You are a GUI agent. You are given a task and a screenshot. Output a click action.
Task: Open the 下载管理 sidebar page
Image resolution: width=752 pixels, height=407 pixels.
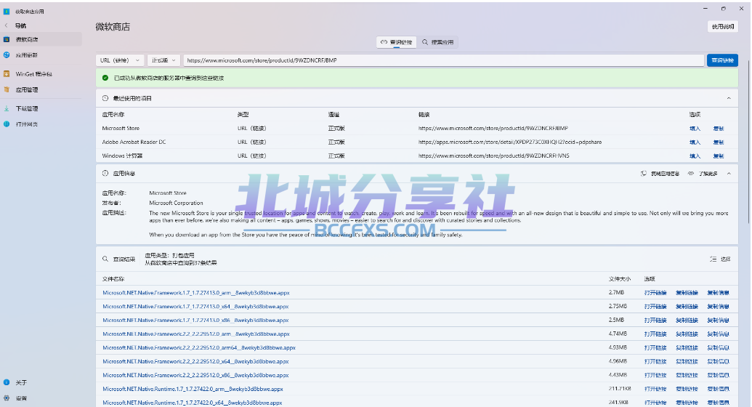pyautogui.click(x=41, y=108)
